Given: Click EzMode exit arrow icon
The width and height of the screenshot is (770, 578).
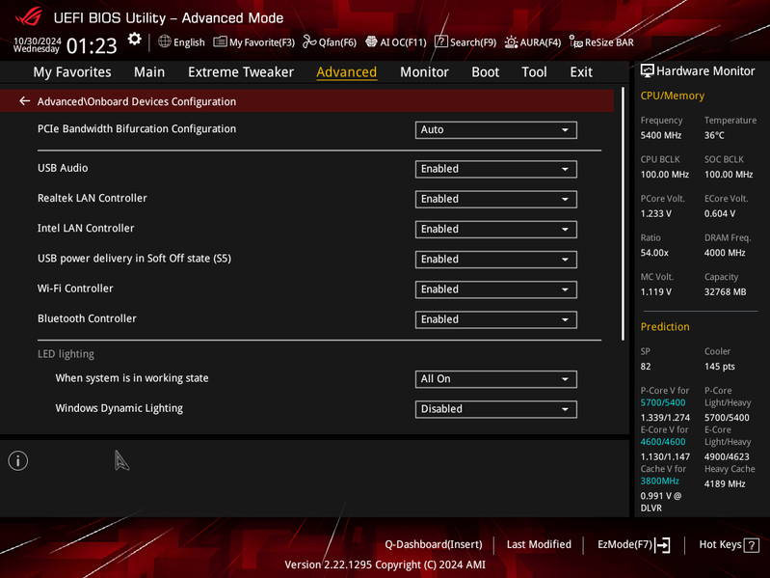Looking at the screenshot, I should [x=662, y=544].
